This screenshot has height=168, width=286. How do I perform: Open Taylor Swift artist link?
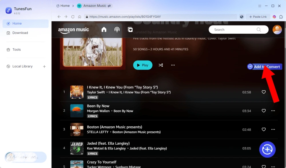point(96,92)
